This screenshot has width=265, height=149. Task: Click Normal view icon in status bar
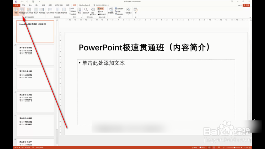click(x=209, y=147)
